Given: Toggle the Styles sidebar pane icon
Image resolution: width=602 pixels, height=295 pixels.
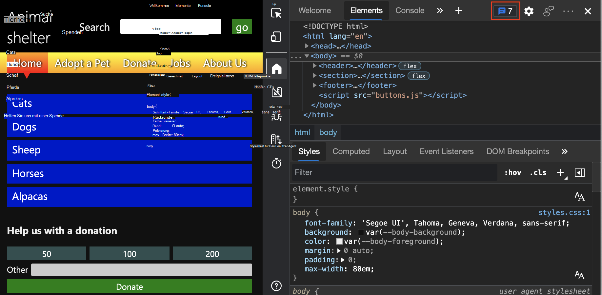Looking at the screenshot, I should click(579, 172).
